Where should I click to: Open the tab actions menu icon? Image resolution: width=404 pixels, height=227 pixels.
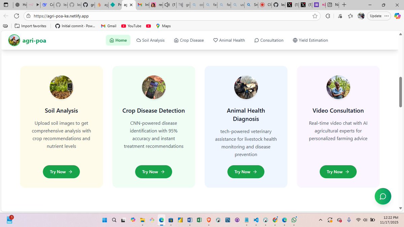tap(6, 5)
